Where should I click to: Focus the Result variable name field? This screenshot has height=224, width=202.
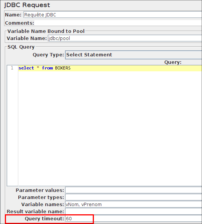pyautogui.click(x=134, y=211)
